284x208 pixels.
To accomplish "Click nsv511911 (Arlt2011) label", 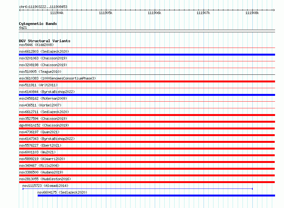I will coord(38,85).
